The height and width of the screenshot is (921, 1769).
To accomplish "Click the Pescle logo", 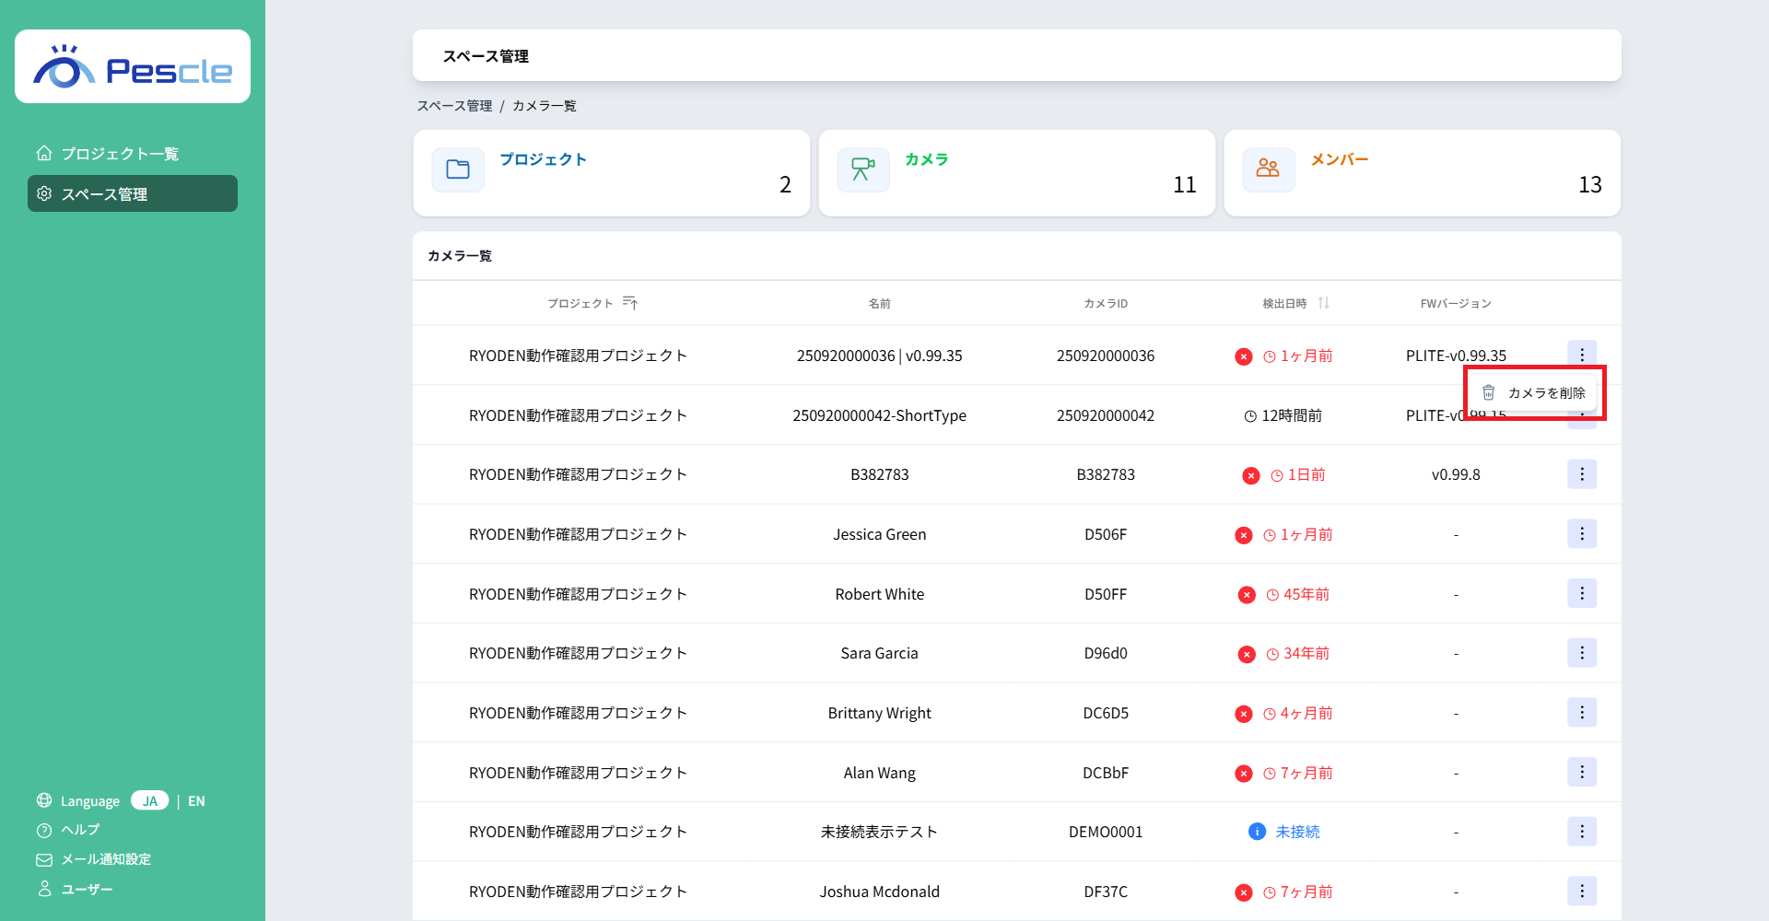I will point(133,67).
